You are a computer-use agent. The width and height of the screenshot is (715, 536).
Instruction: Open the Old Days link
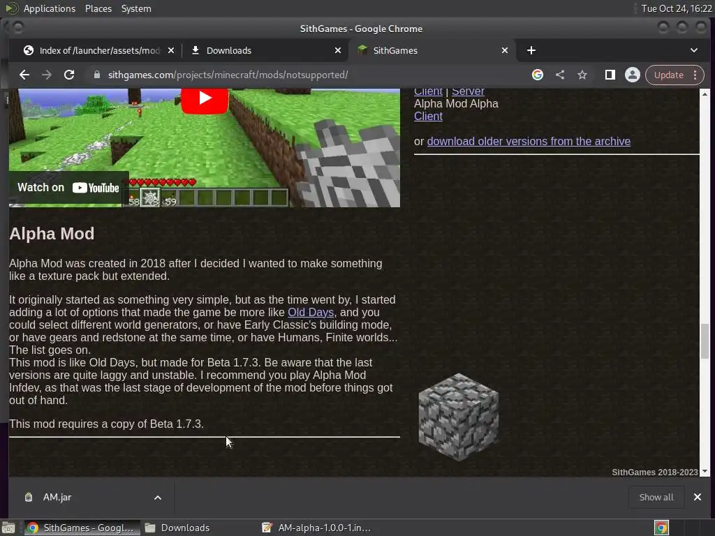[x=311, y=312]
